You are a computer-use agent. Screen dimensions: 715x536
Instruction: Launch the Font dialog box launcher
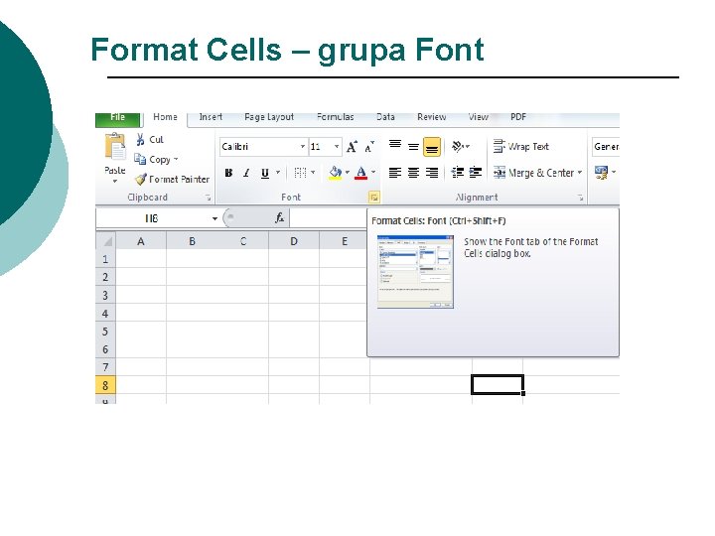tap(374, 198)
